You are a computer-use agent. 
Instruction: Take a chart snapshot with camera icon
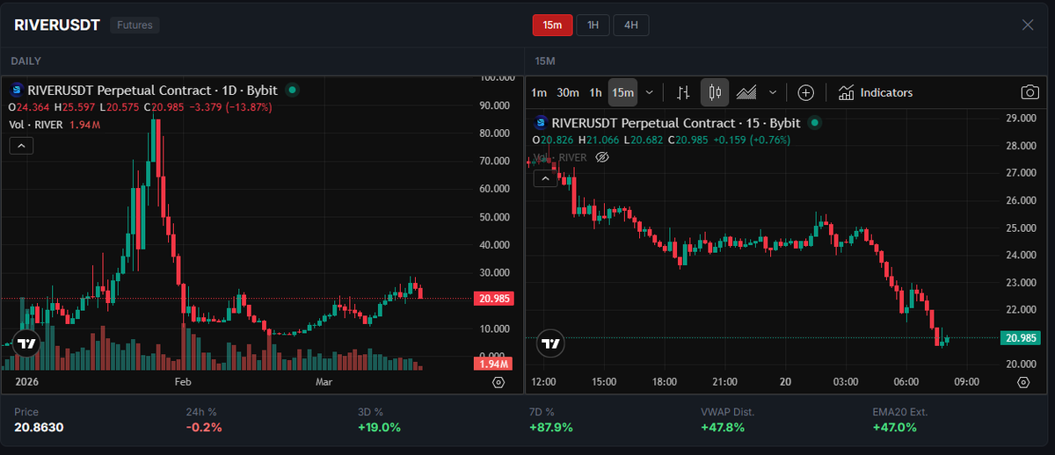1029,92
